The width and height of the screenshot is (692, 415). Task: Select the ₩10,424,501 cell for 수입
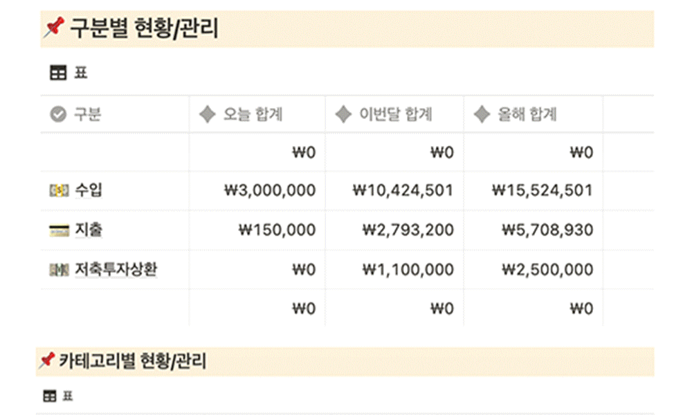pyautogui.click(x=394, y=190)
